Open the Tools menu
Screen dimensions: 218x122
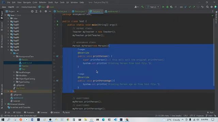[x=62, y=2]
